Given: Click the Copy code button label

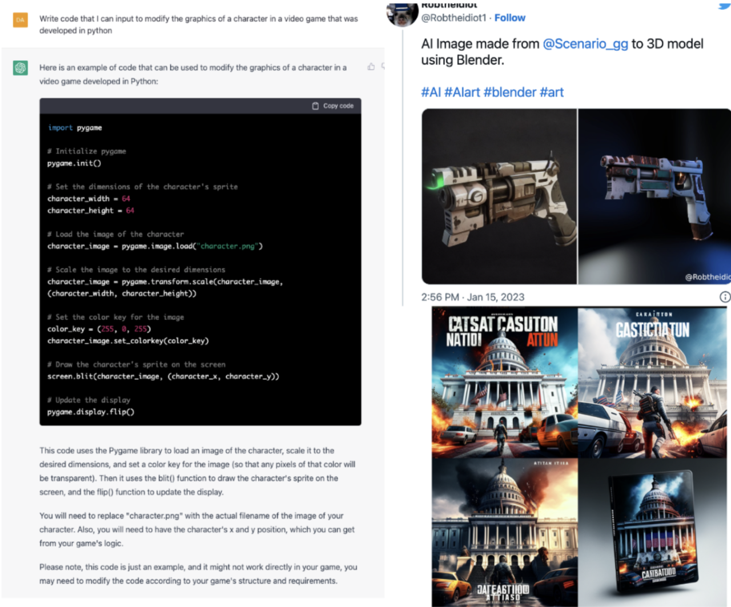Looking at the screenshot, I should [338, 106].
